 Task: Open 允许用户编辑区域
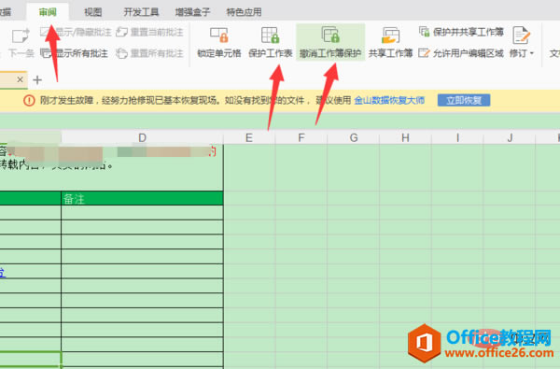click(x=461, y=53)
